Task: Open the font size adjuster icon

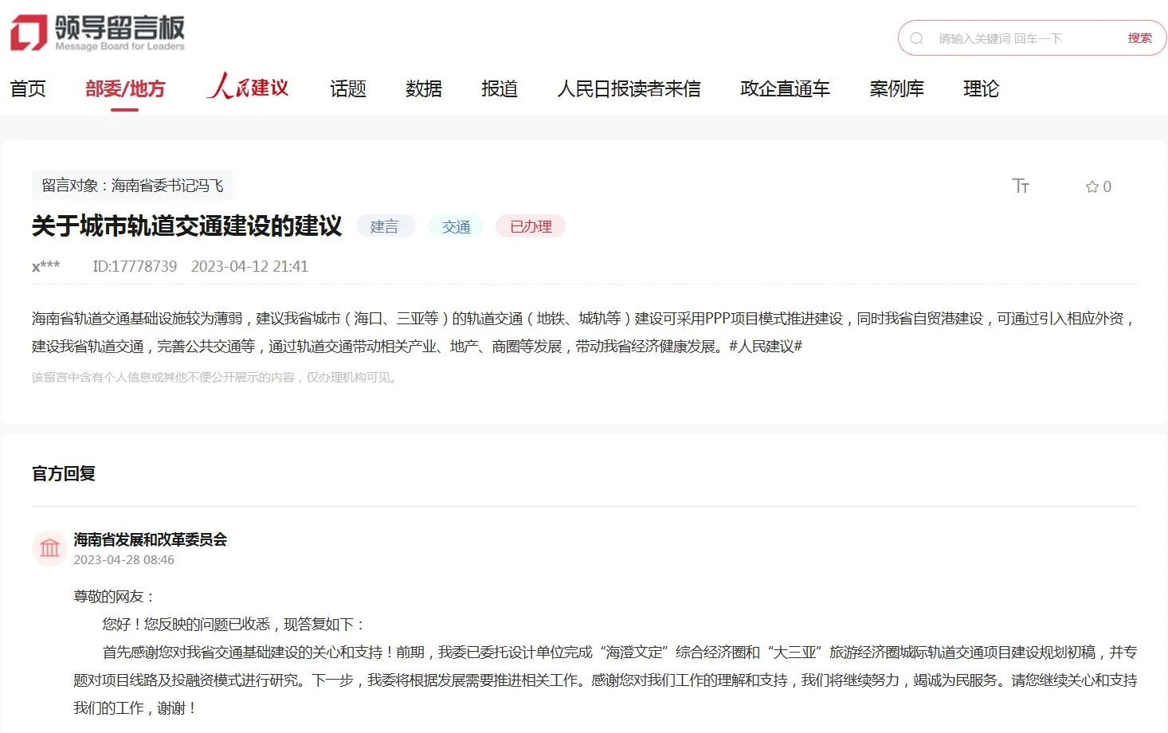Action: (1021, 186)
